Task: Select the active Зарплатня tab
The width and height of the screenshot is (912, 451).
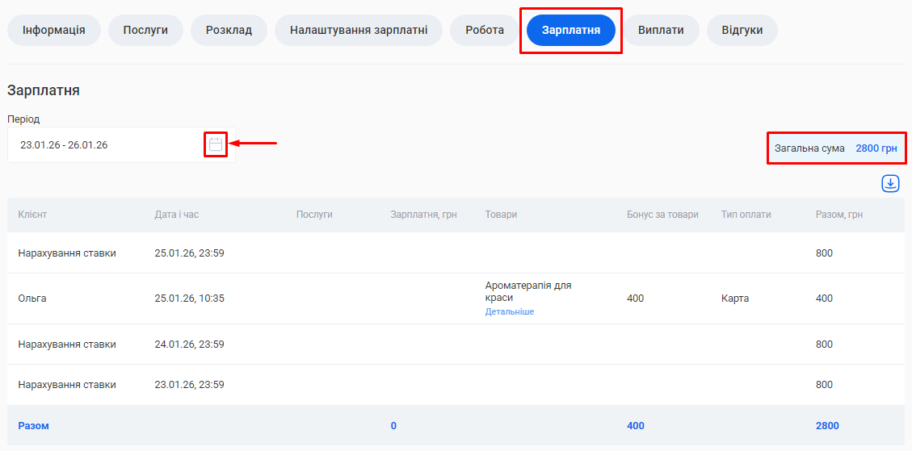Action: [570, 31]
